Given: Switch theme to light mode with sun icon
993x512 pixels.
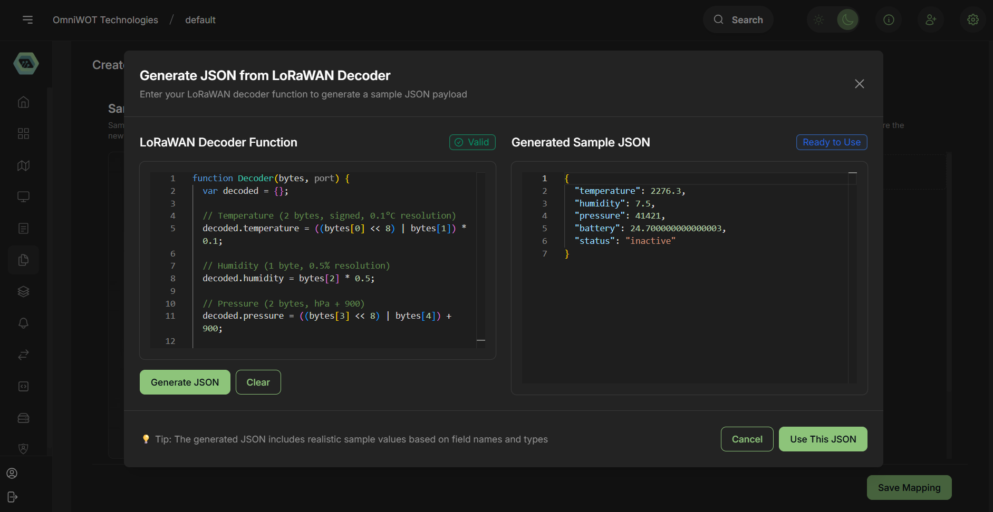Looking at the screenshot, I should pyautogui.click(x=818, y=19).
